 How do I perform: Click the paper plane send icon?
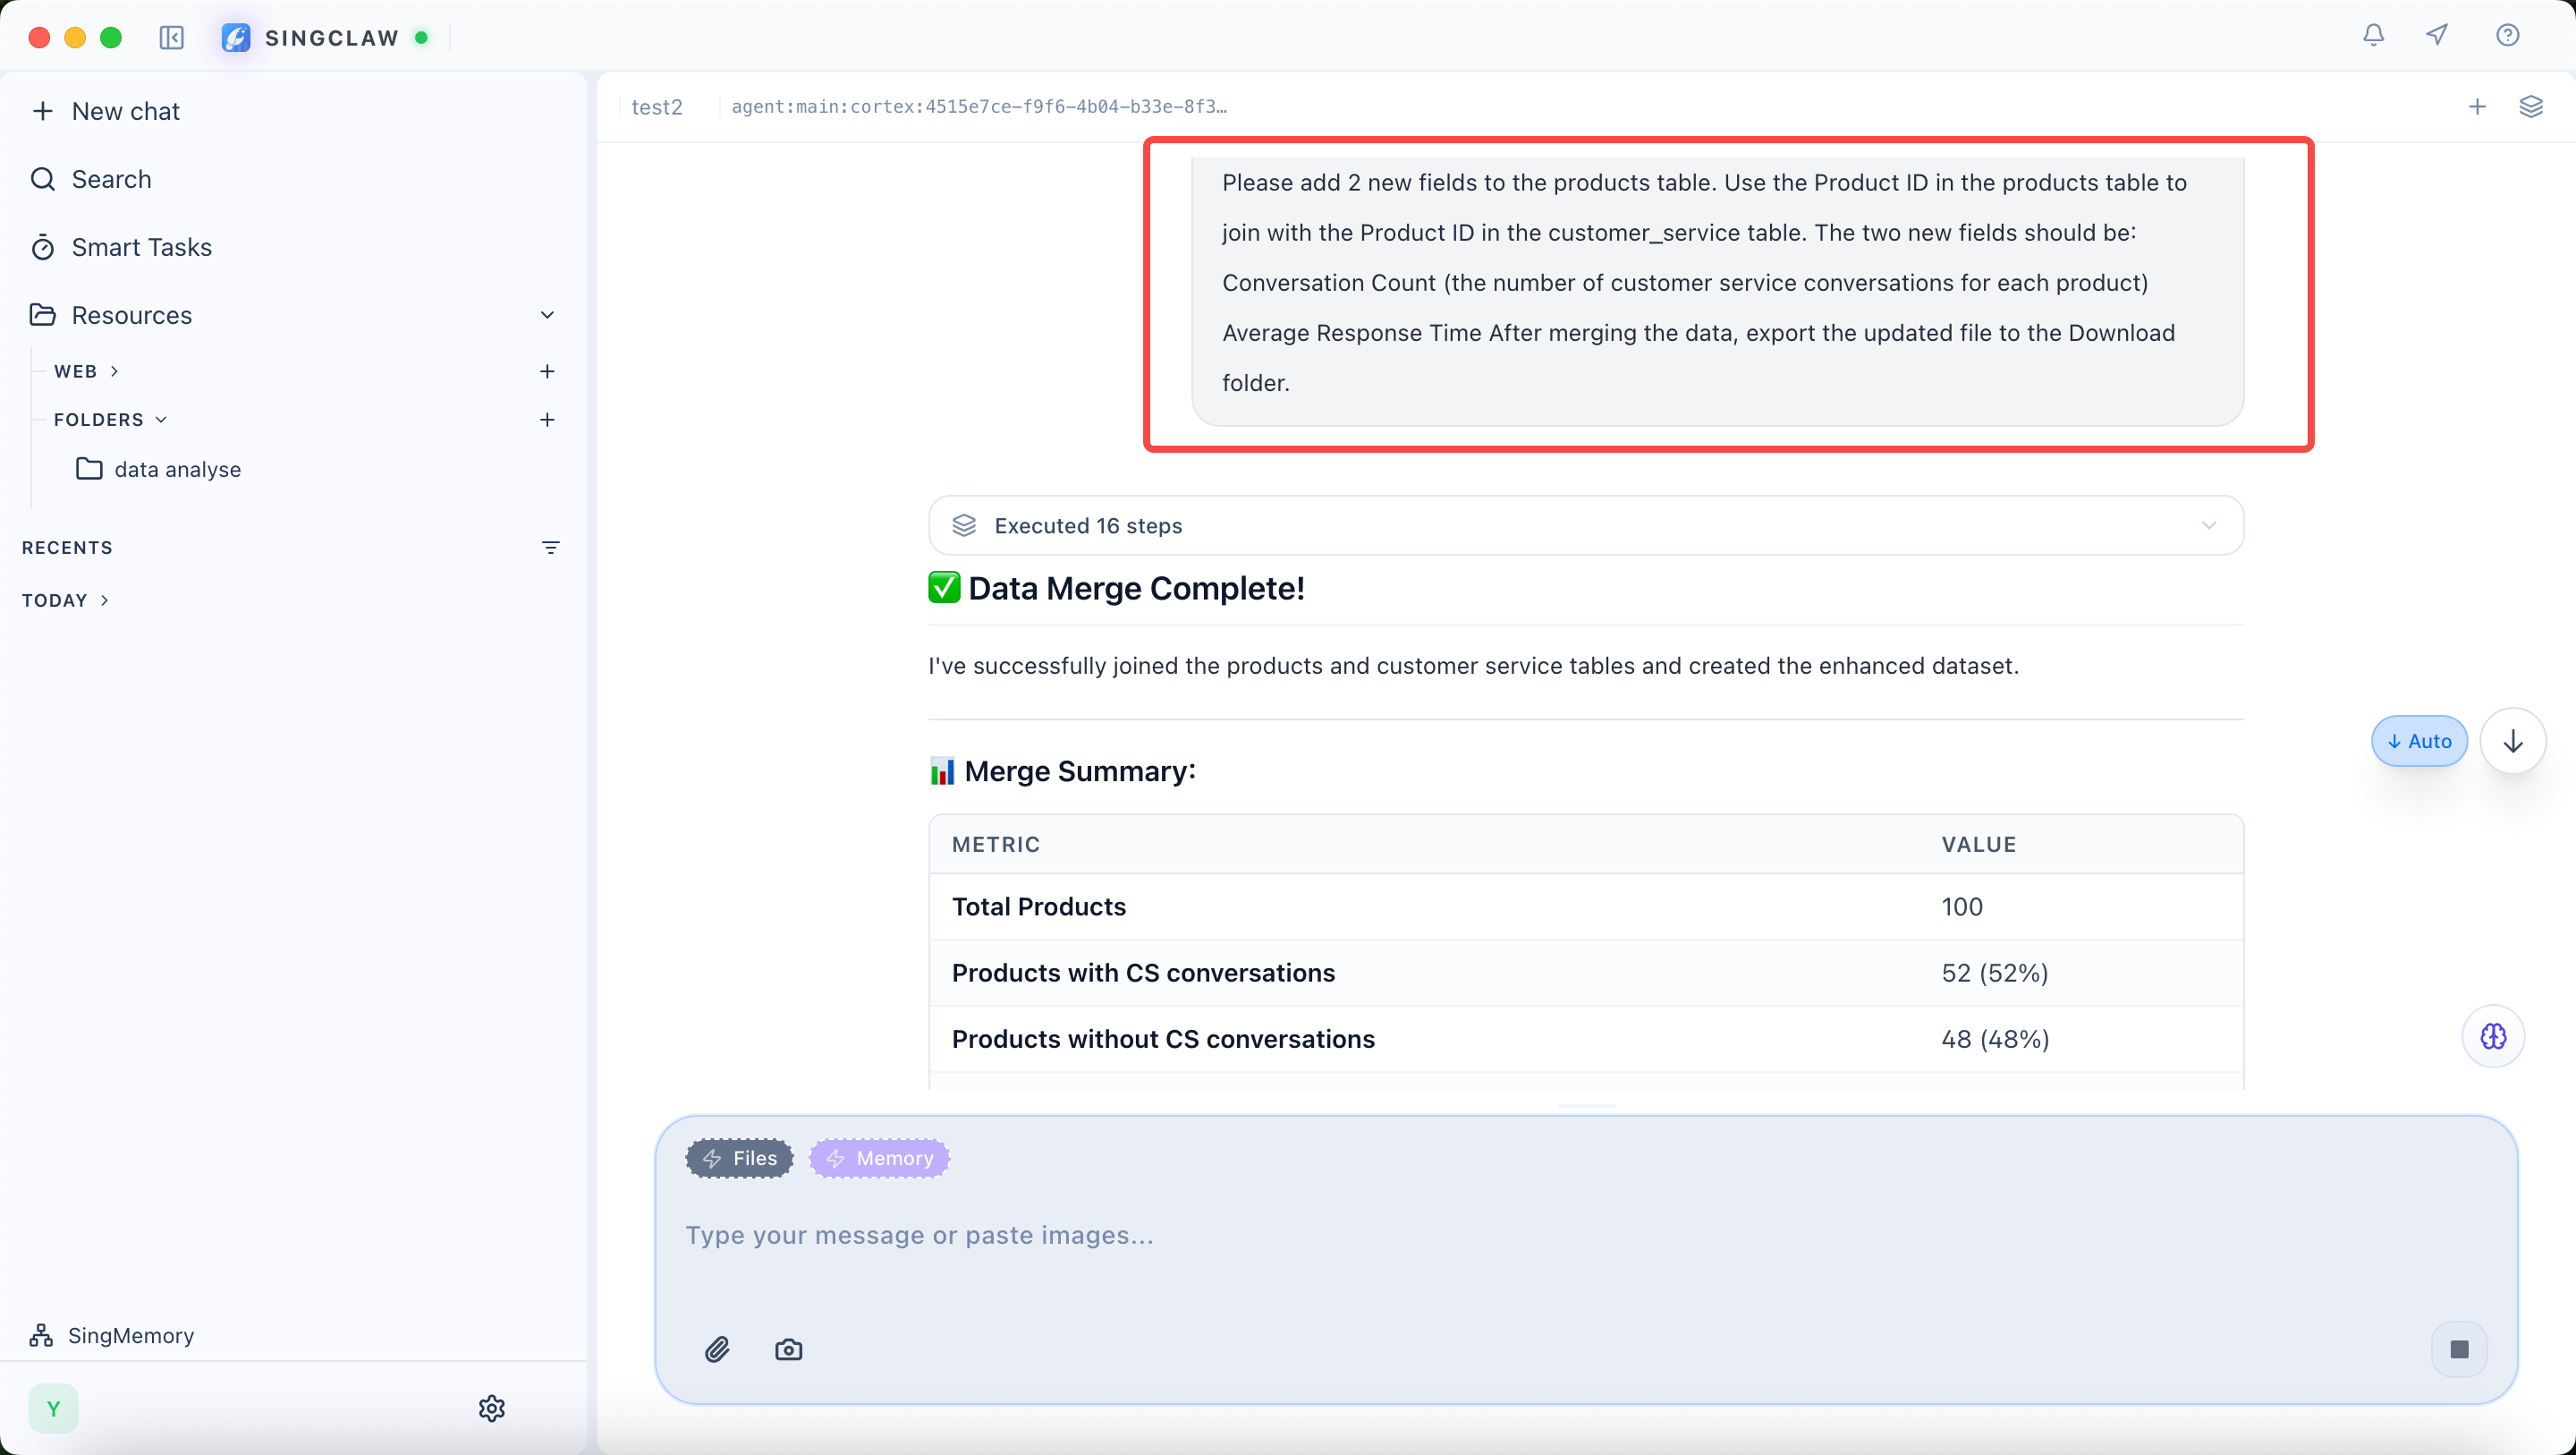[2437, 36]
